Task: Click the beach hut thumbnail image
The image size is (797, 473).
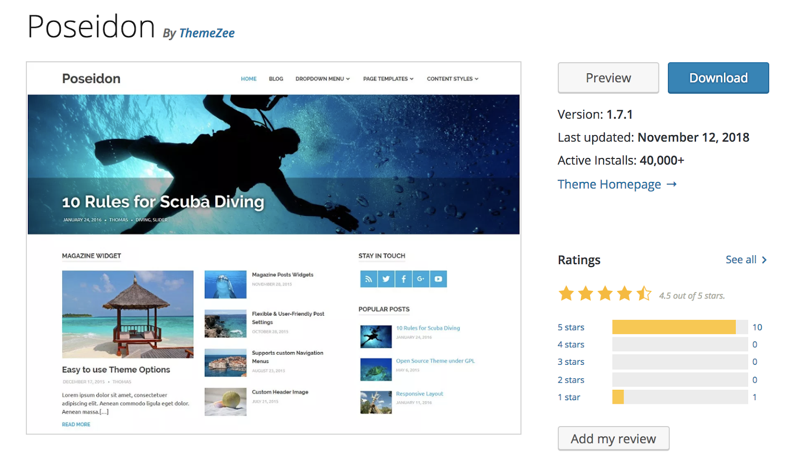Action: 128,315
